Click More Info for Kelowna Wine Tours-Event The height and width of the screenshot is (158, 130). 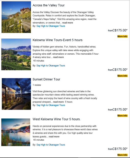[x=122, y=76]
